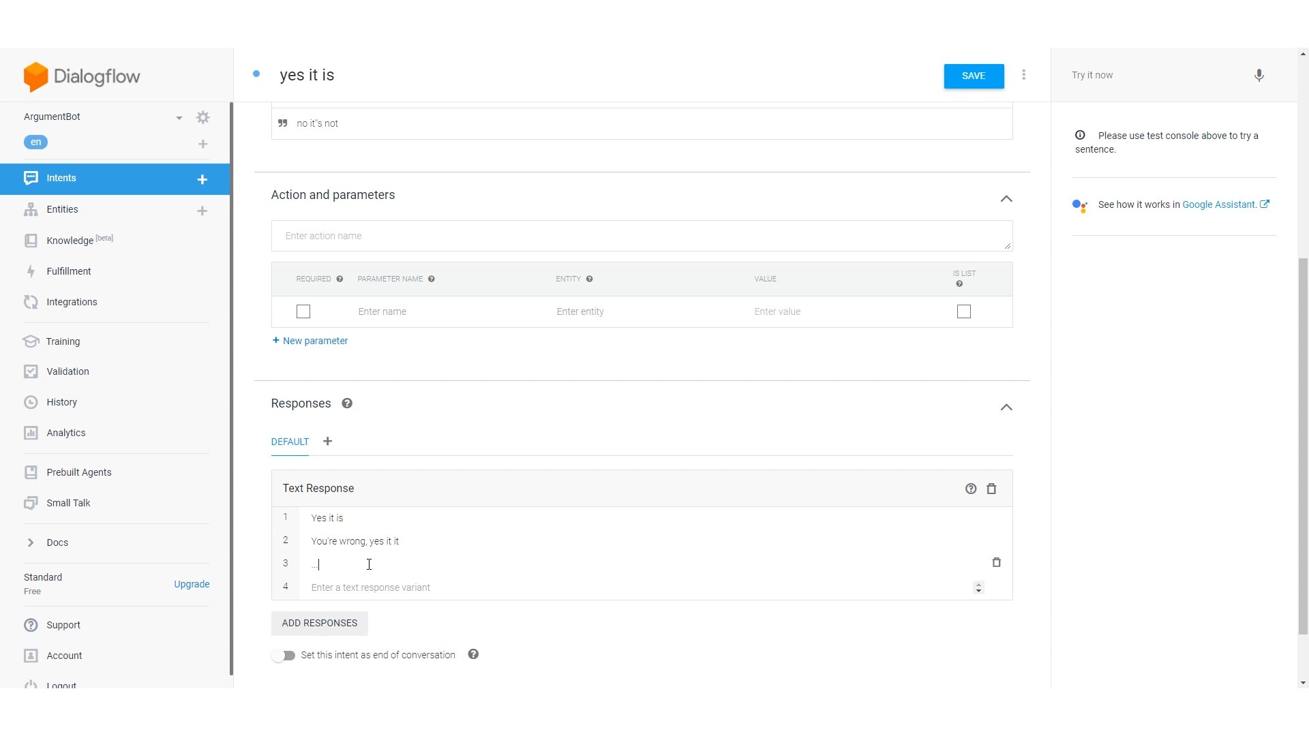This screenshot has height=736, width=1309.
Task: Open Fulfillment in the sidebar
Action: (69, 271)
